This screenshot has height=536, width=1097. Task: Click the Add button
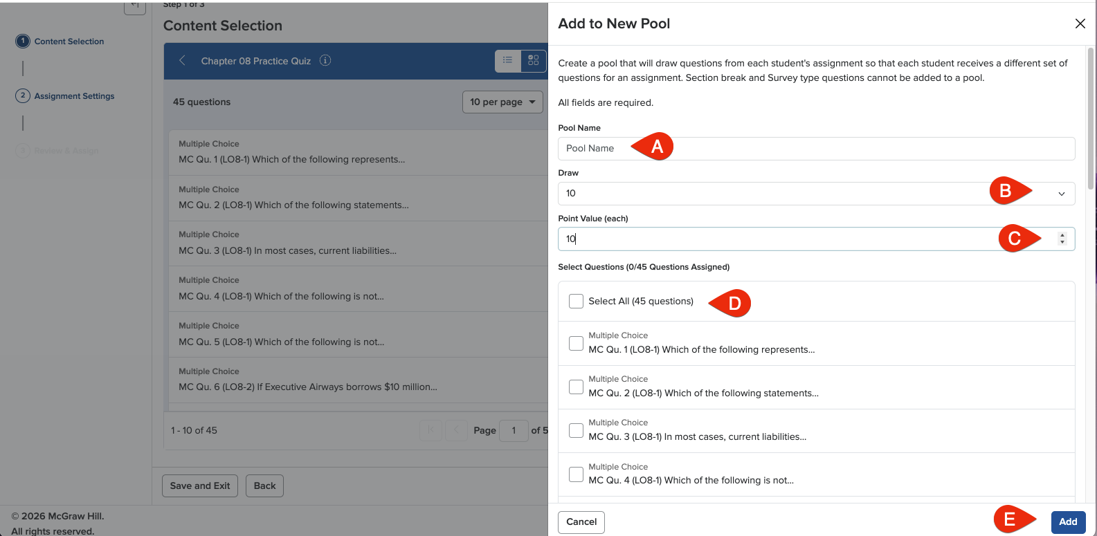1068,521
